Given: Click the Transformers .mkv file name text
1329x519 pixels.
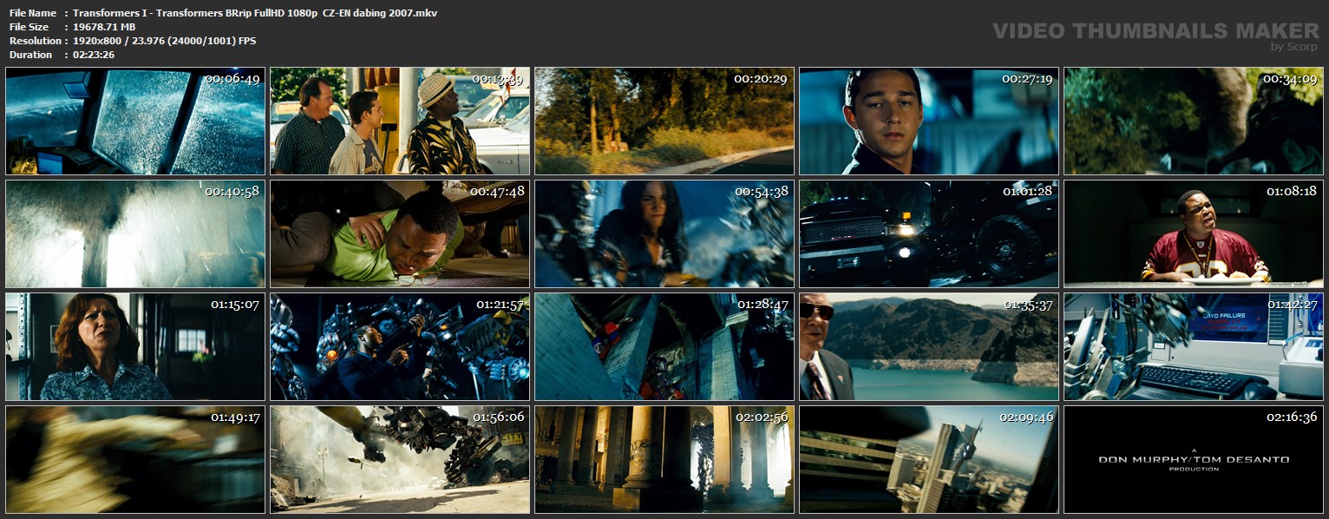Looking at the screenshot, I should coord(255,13).
